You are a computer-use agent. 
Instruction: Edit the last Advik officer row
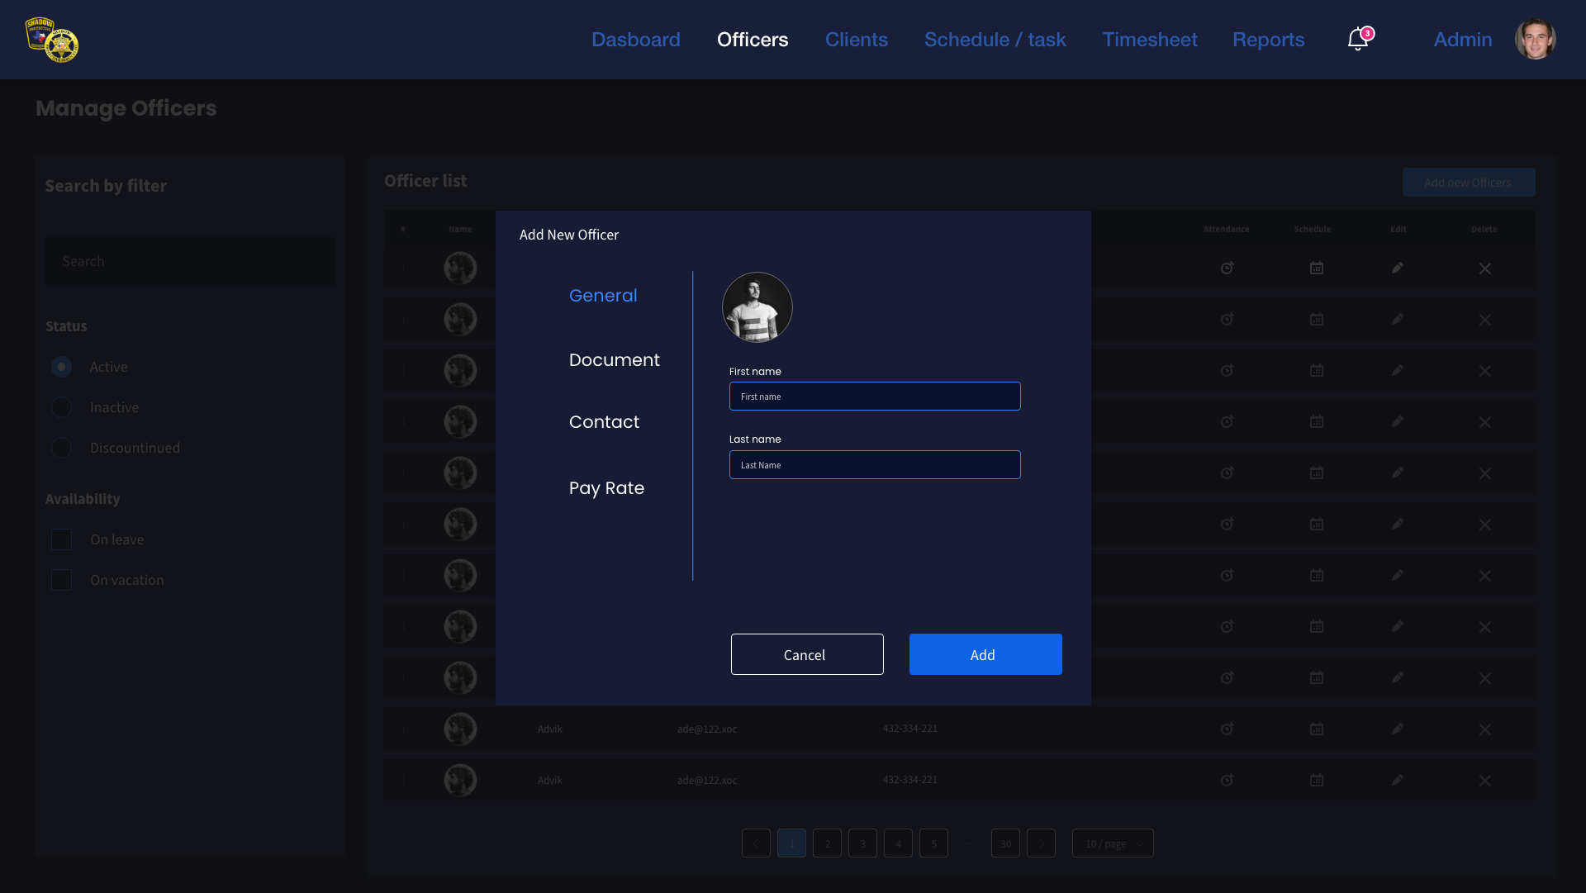pyautogui.click(x=1397, y=780)
